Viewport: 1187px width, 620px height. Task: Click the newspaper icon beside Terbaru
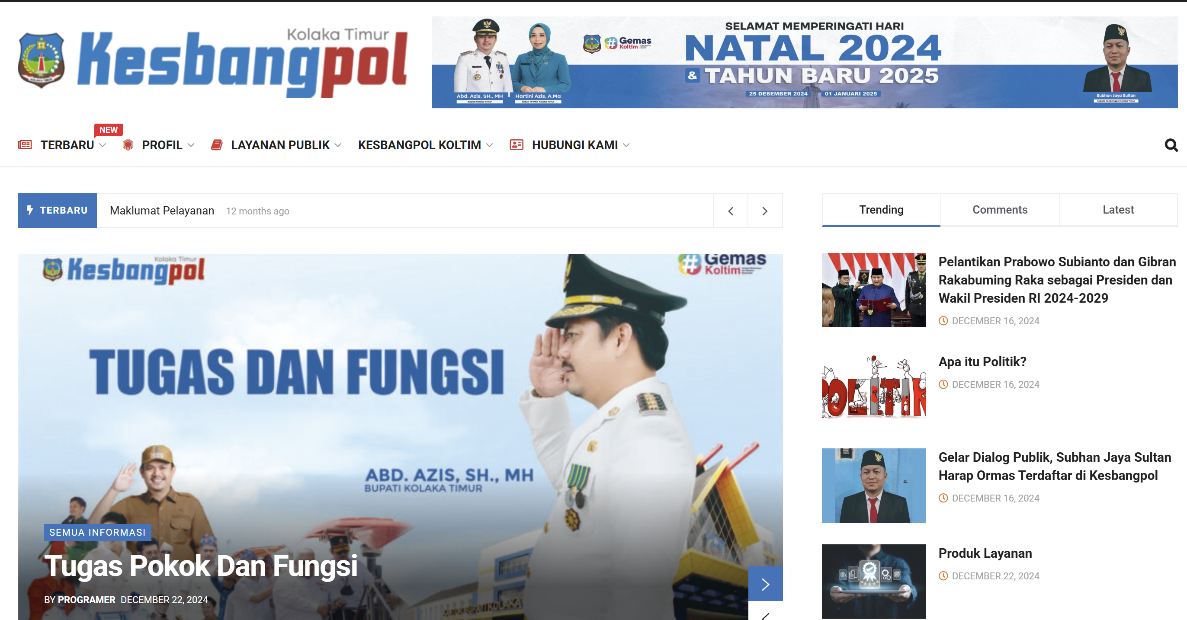[x=25, y=145]
